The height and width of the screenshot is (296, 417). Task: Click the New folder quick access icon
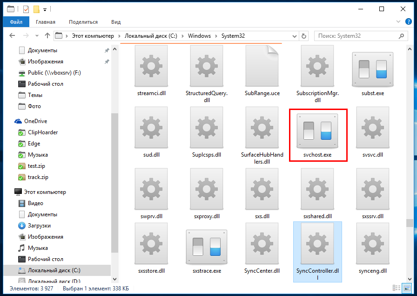pos(36,9)
